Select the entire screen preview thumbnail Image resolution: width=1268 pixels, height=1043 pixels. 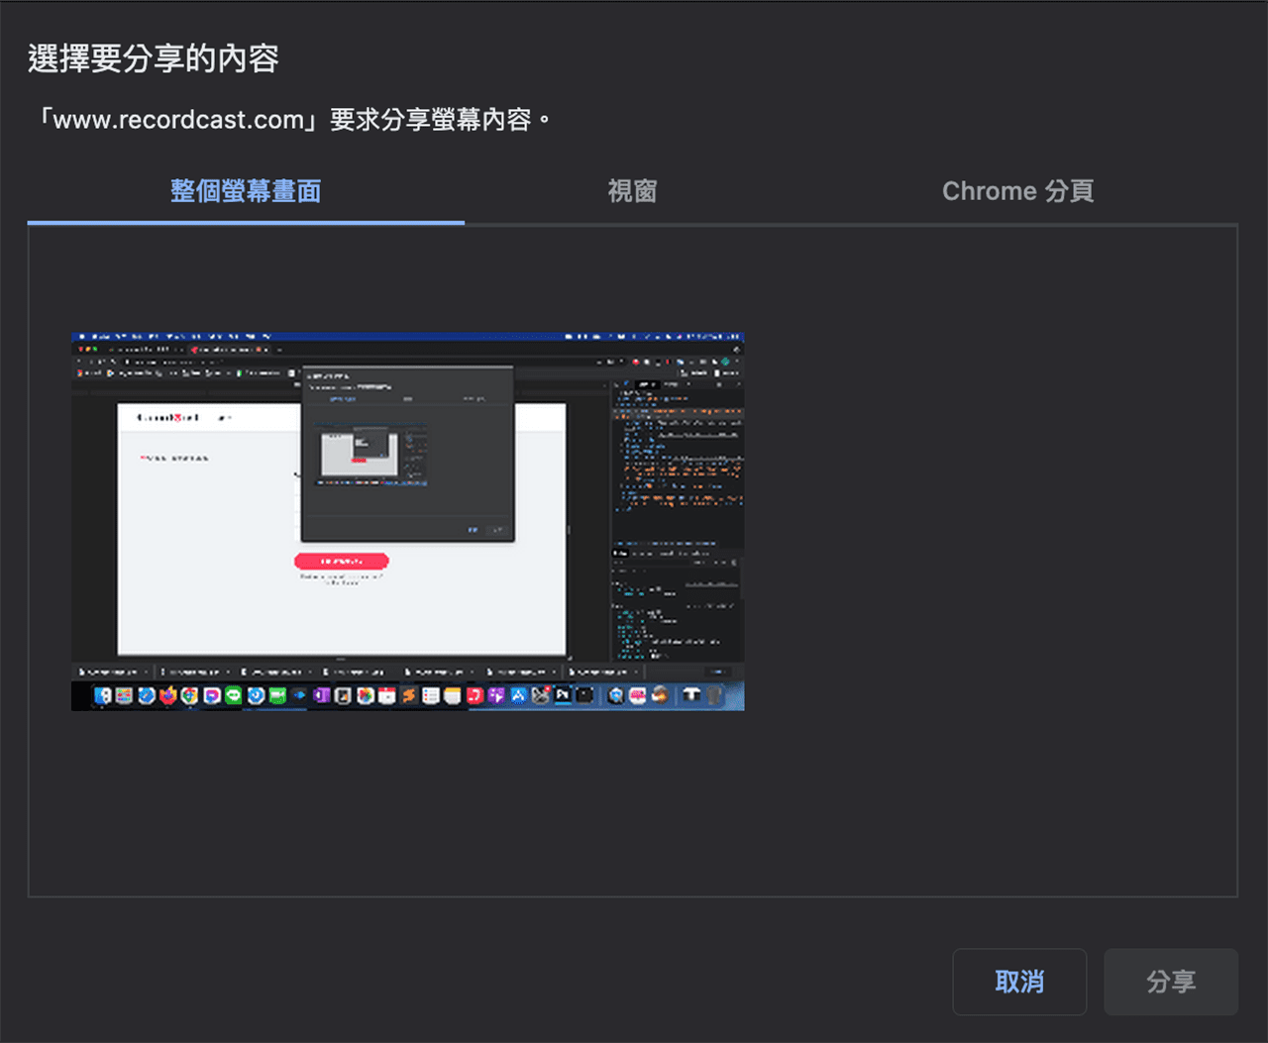coord(406,520)
